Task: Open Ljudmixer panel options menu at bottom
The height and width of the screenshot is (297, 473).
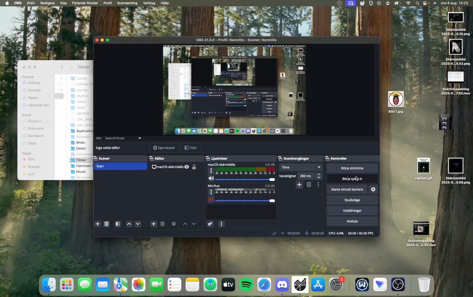Action: [x=221, y=224]
